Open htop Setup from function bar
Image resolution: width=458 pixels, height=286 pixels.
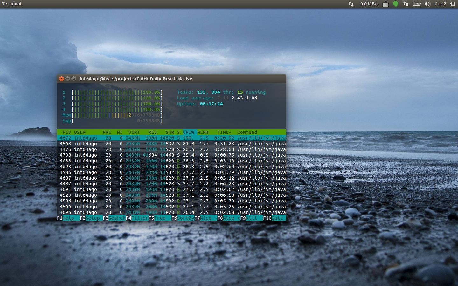(92, 218)
